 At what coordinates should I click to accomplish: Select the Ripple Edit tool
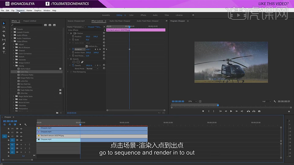click(4, 31)
